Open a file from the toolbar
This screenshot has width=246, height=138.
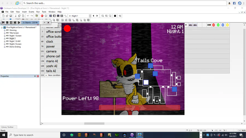(7, 16)
